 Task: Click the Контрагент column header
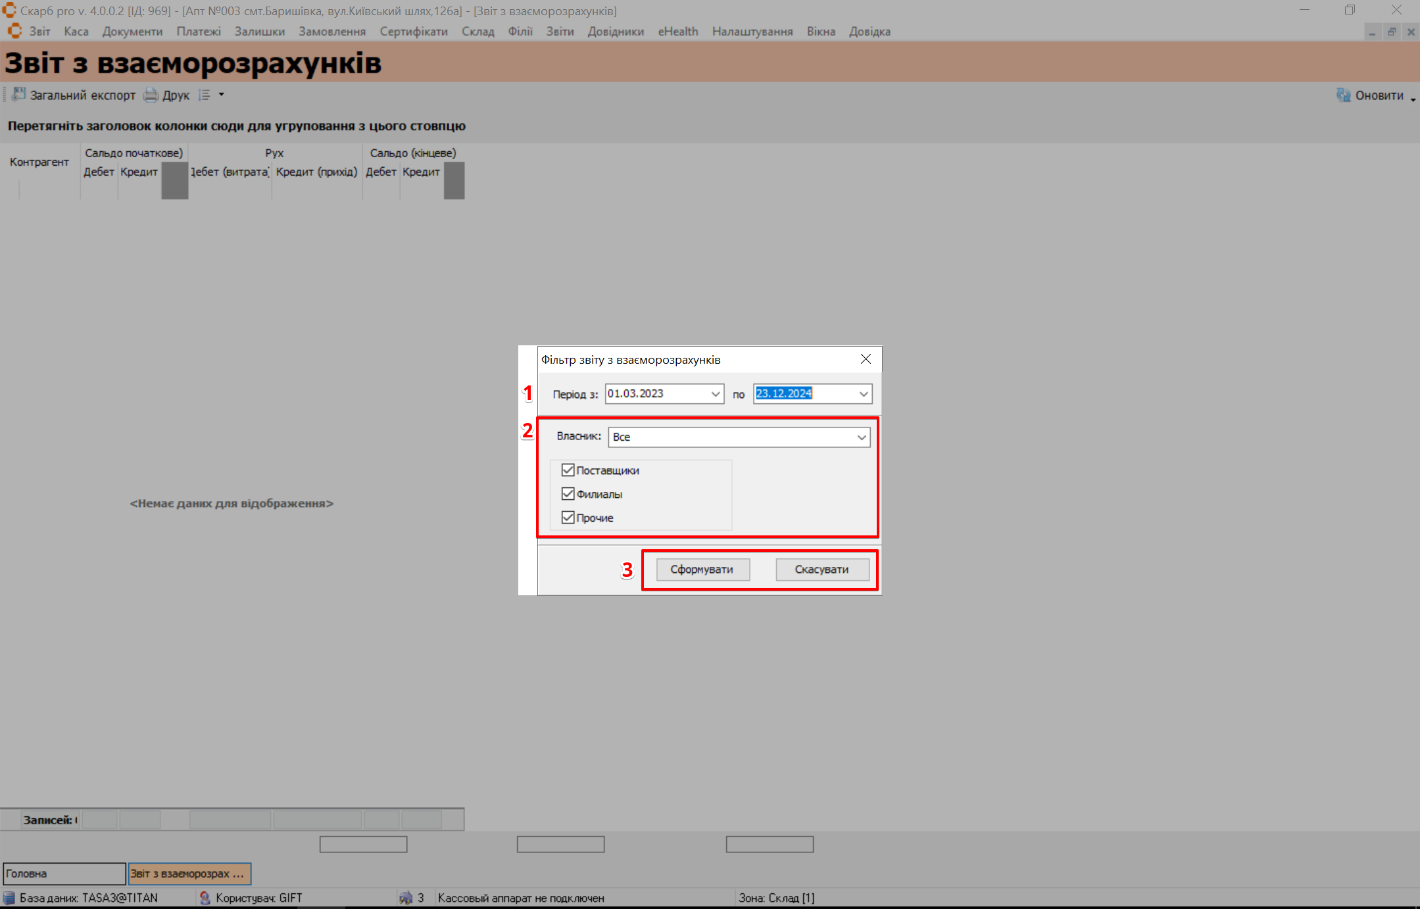pos(39,162)
